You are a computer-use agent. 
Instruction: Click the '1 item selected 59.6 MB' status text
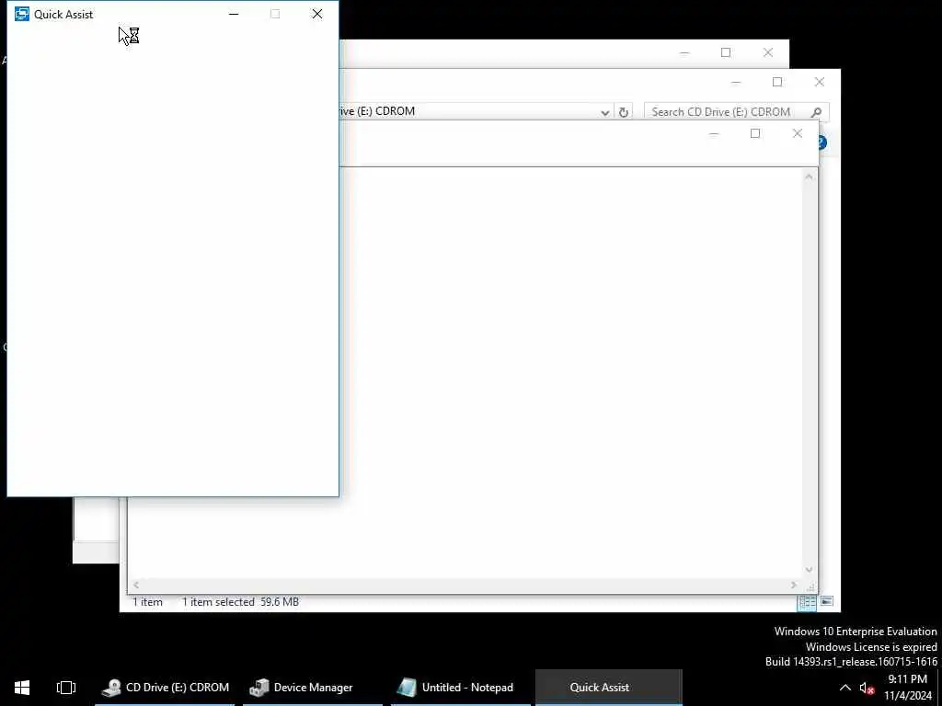(x=240, y=601)
